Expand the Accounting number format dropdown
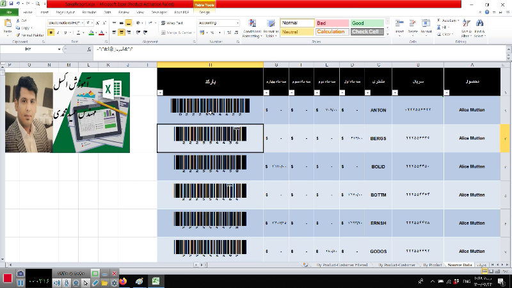This screenshot has width=512, height=288. (x=237, y=23)
